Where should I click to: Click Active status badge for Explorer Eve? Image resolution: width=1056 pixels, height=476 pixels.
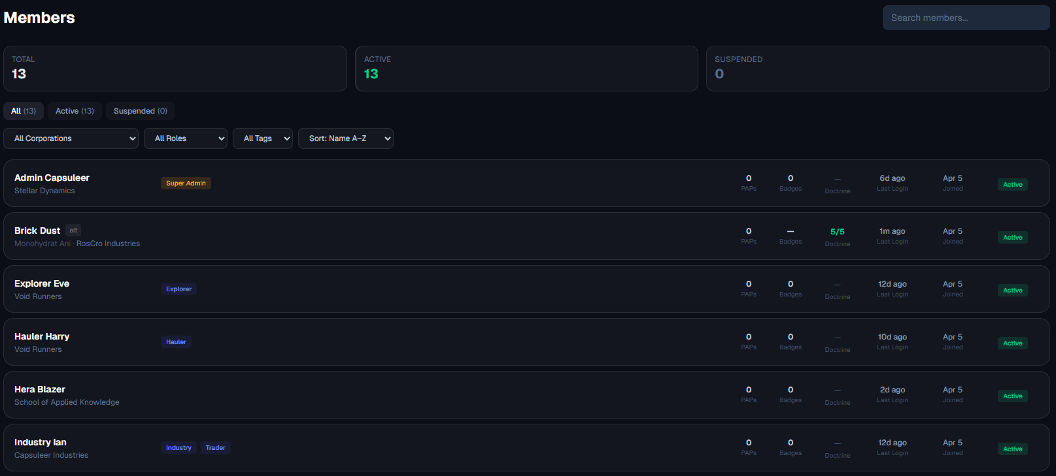tap(1013, 291)
